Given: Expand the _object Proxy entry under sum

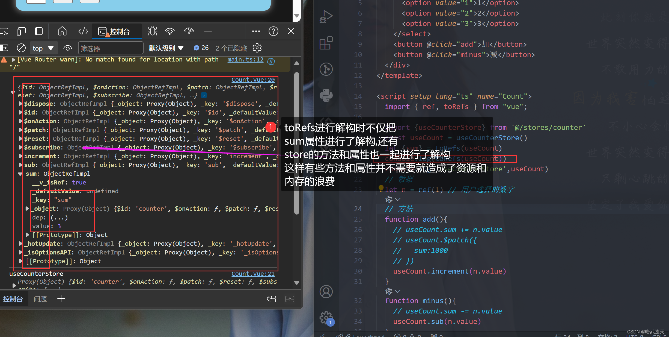Looking at the screenshot, I should click(x=27, y=209).
